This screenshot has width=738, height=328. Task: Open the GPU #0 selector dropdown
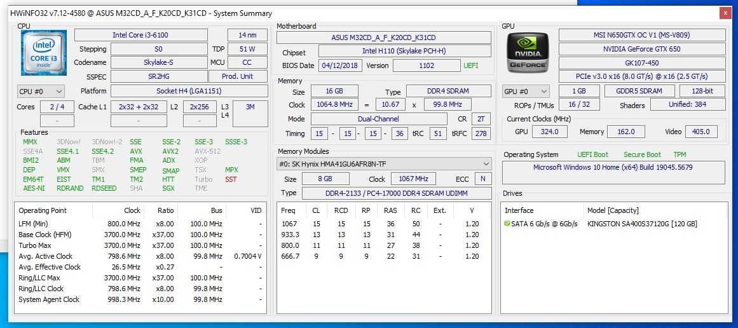526,92
